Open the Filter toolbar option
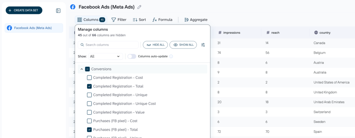This screenshot has width=355, height=138. [119, 20]
